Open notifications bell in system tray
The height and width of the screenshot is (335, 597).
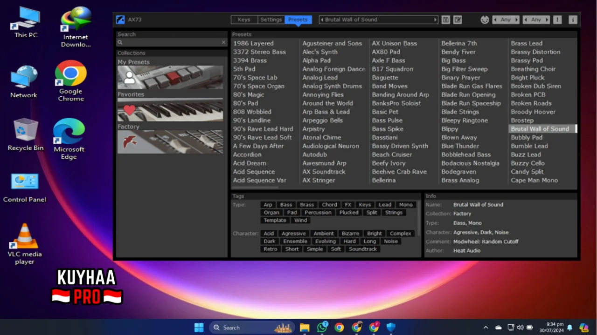(x=569, y=328)
